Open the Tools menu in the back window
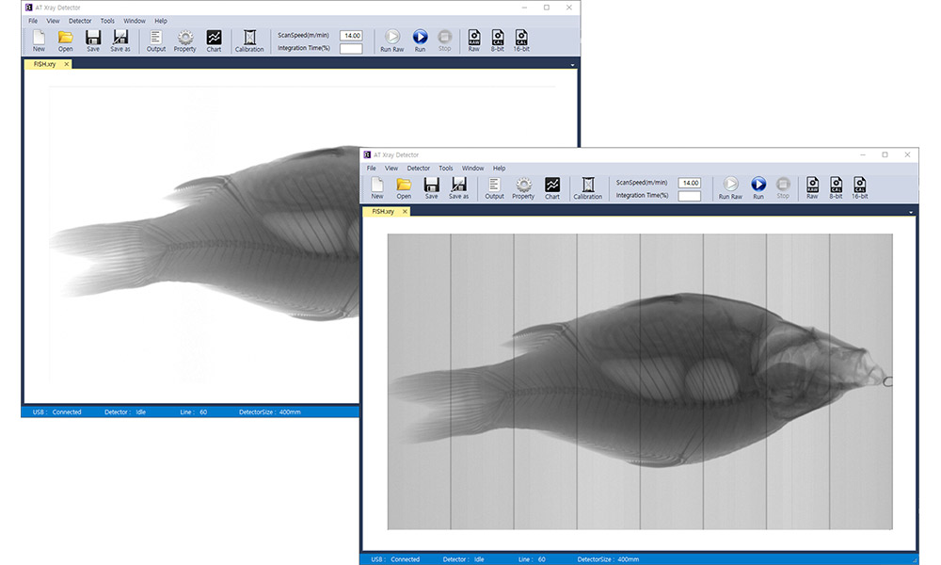Screen dimensions: 941x565 coord(107,21)
